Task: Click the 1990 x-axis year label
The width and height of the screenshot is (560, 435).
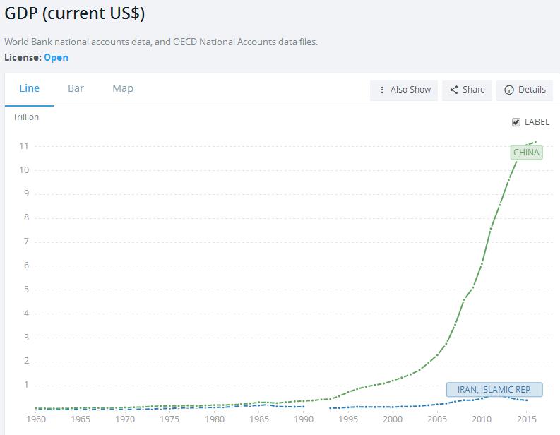Action: 304,419
